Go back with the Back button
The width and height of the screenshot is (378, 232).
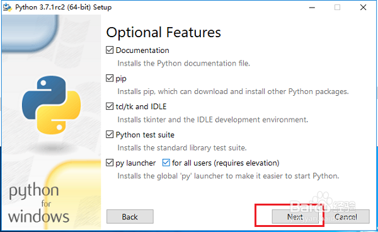tap(130, 217)
